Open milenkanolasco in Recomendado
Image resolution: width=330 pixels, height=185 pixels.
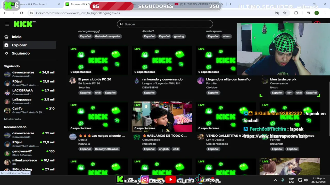coord(29,162)
